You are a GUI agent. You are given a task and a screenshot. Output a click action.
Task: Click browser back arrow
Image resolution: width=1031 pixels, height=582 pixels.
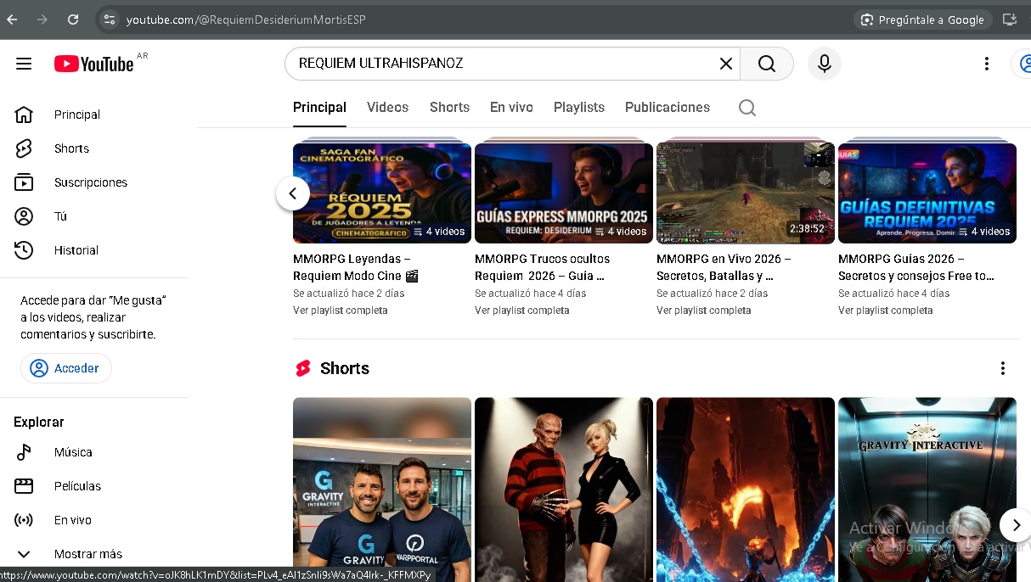12,20
